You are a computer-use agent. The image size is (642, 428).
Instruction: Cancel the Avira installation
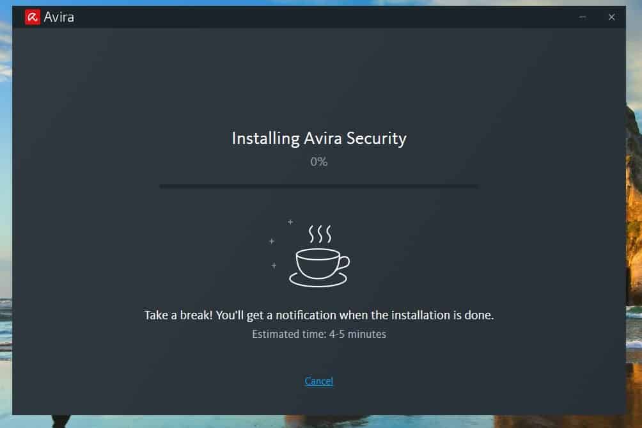click(x=318, y=381)
